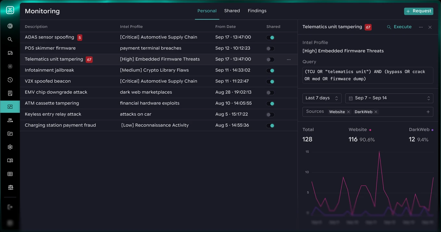Open the Last 7 days dropdown
This screenshot has width=441, height=232.
coord(322,98)
